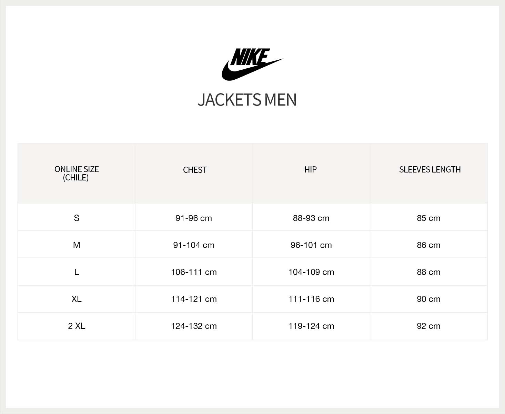Select the 91-96 cm chest cell
Screen dimensions: 505x414
point(194,218)
